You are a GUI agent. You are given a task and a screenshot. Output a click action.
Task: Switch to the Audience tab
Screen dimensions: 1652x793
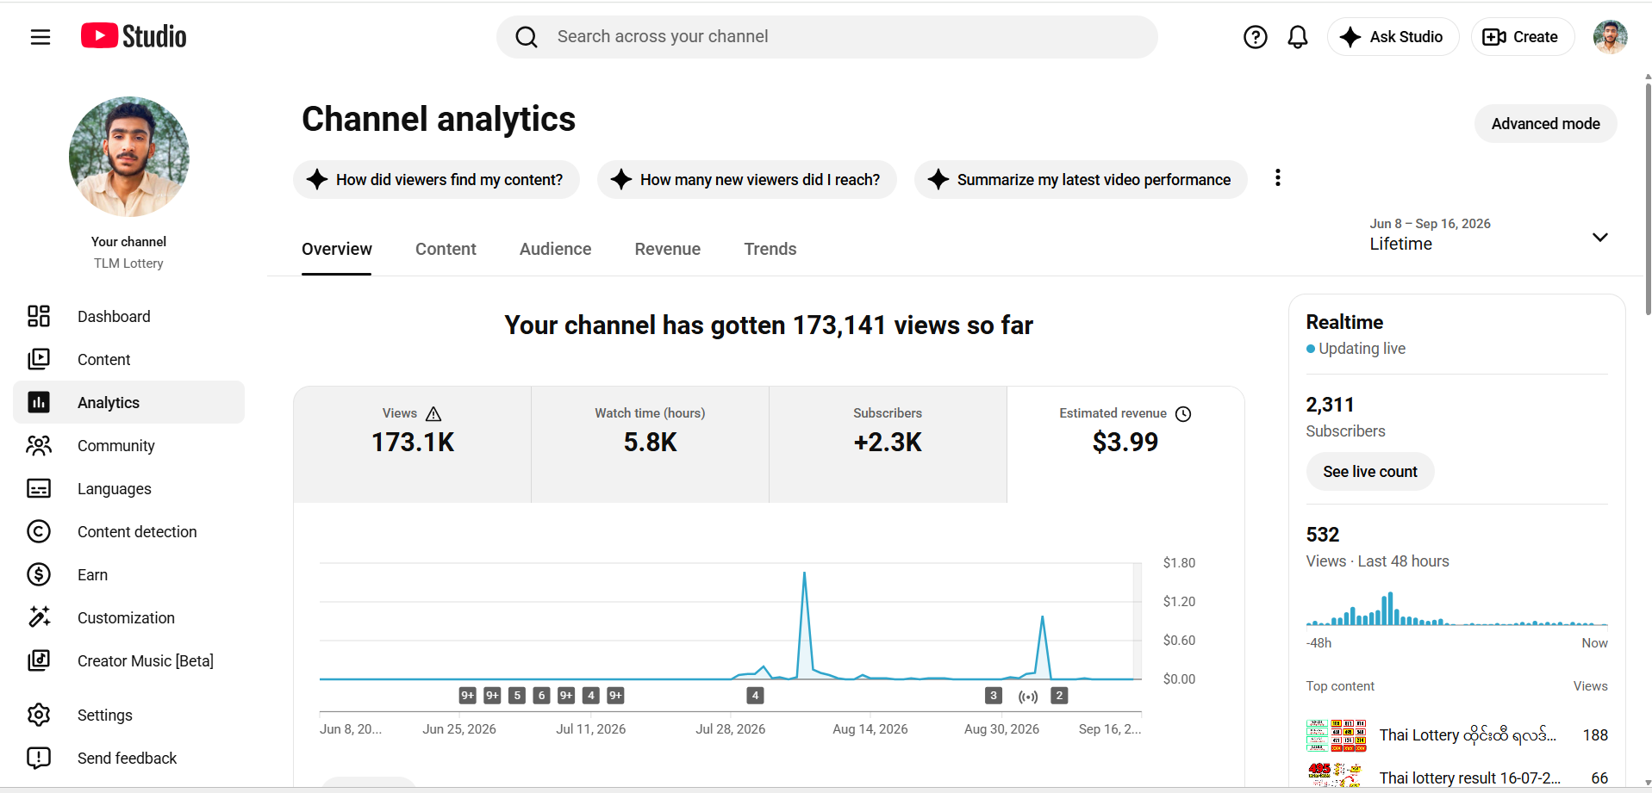555,249
